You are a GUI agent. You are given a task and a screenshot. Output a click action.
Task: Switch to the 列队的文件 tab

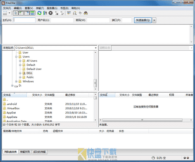[10, 152]
